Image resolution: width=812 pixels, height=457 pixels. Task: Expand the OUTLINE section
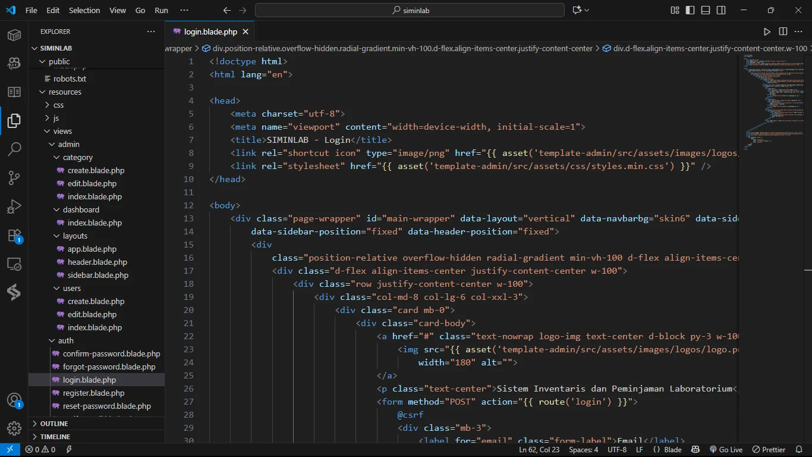pyautogui.click(x=54, y=424)
